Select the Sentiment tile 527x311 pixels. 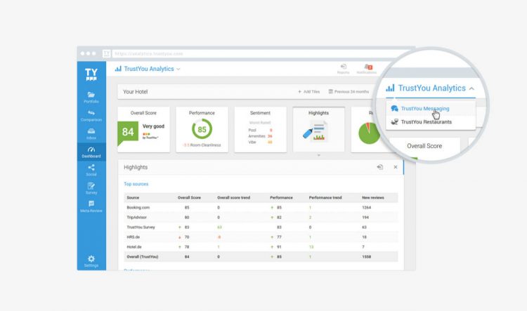[x=260, y=130]
